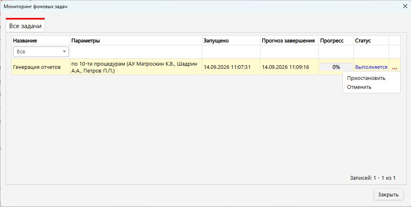Expand the Название filter dropdown showing Все
The width and height of the screenshot is (411, 207).
click(41, 52)
